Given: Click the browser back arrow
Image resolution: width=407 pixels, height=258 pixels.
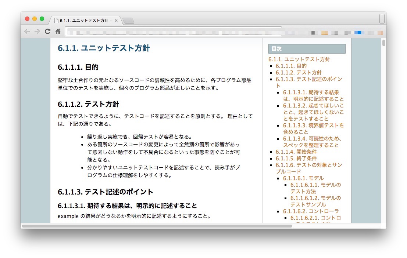Looking at the screenshot, I should coord(27,32).
